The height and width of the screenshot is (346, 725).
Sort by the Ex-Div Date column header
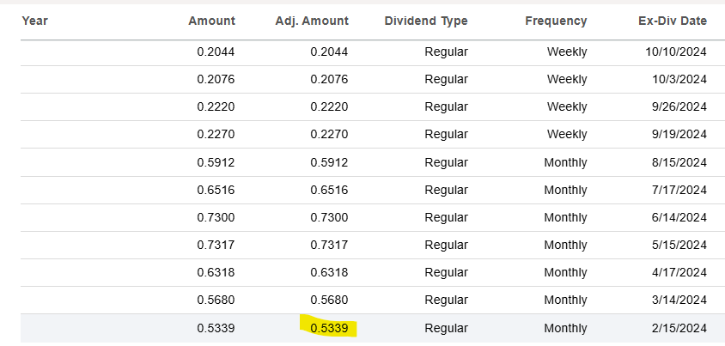[673, 21]
